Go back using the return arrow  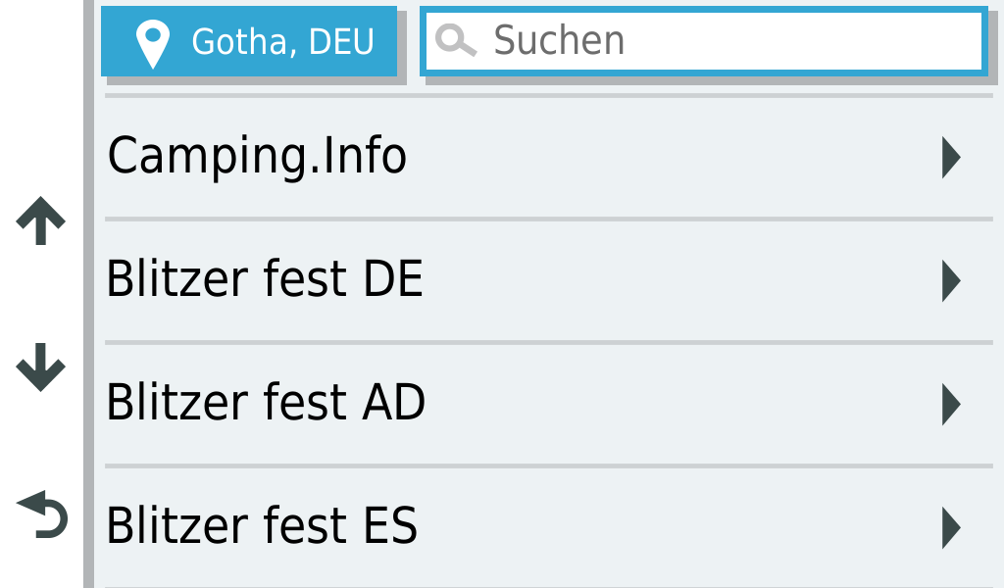(x=42, y=515)
